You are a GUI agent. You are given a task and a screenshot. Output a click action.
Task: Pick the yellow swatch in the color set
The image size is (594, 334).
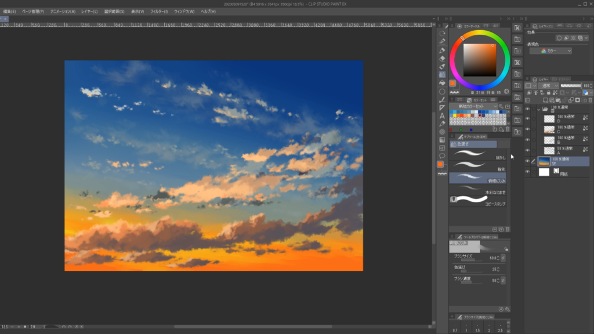[x=455, y=115]
